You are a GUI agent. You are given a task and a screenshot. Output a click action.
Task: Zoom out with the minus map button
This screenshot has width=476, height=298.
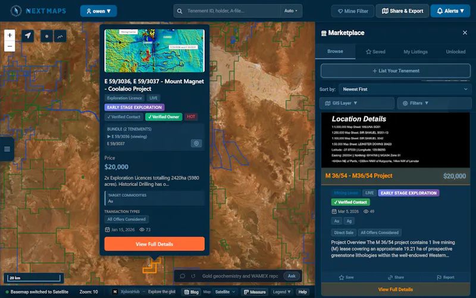click(10, 46)
